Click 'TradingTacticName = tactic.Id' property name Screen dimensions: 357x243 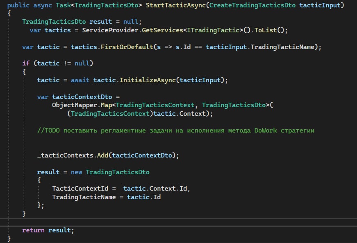[84, 197]
